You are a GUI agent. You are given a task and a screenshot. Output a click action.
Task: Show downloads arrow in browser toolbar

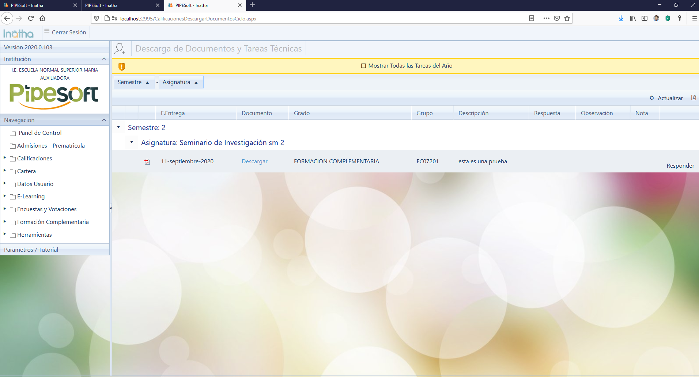point(621,18)
